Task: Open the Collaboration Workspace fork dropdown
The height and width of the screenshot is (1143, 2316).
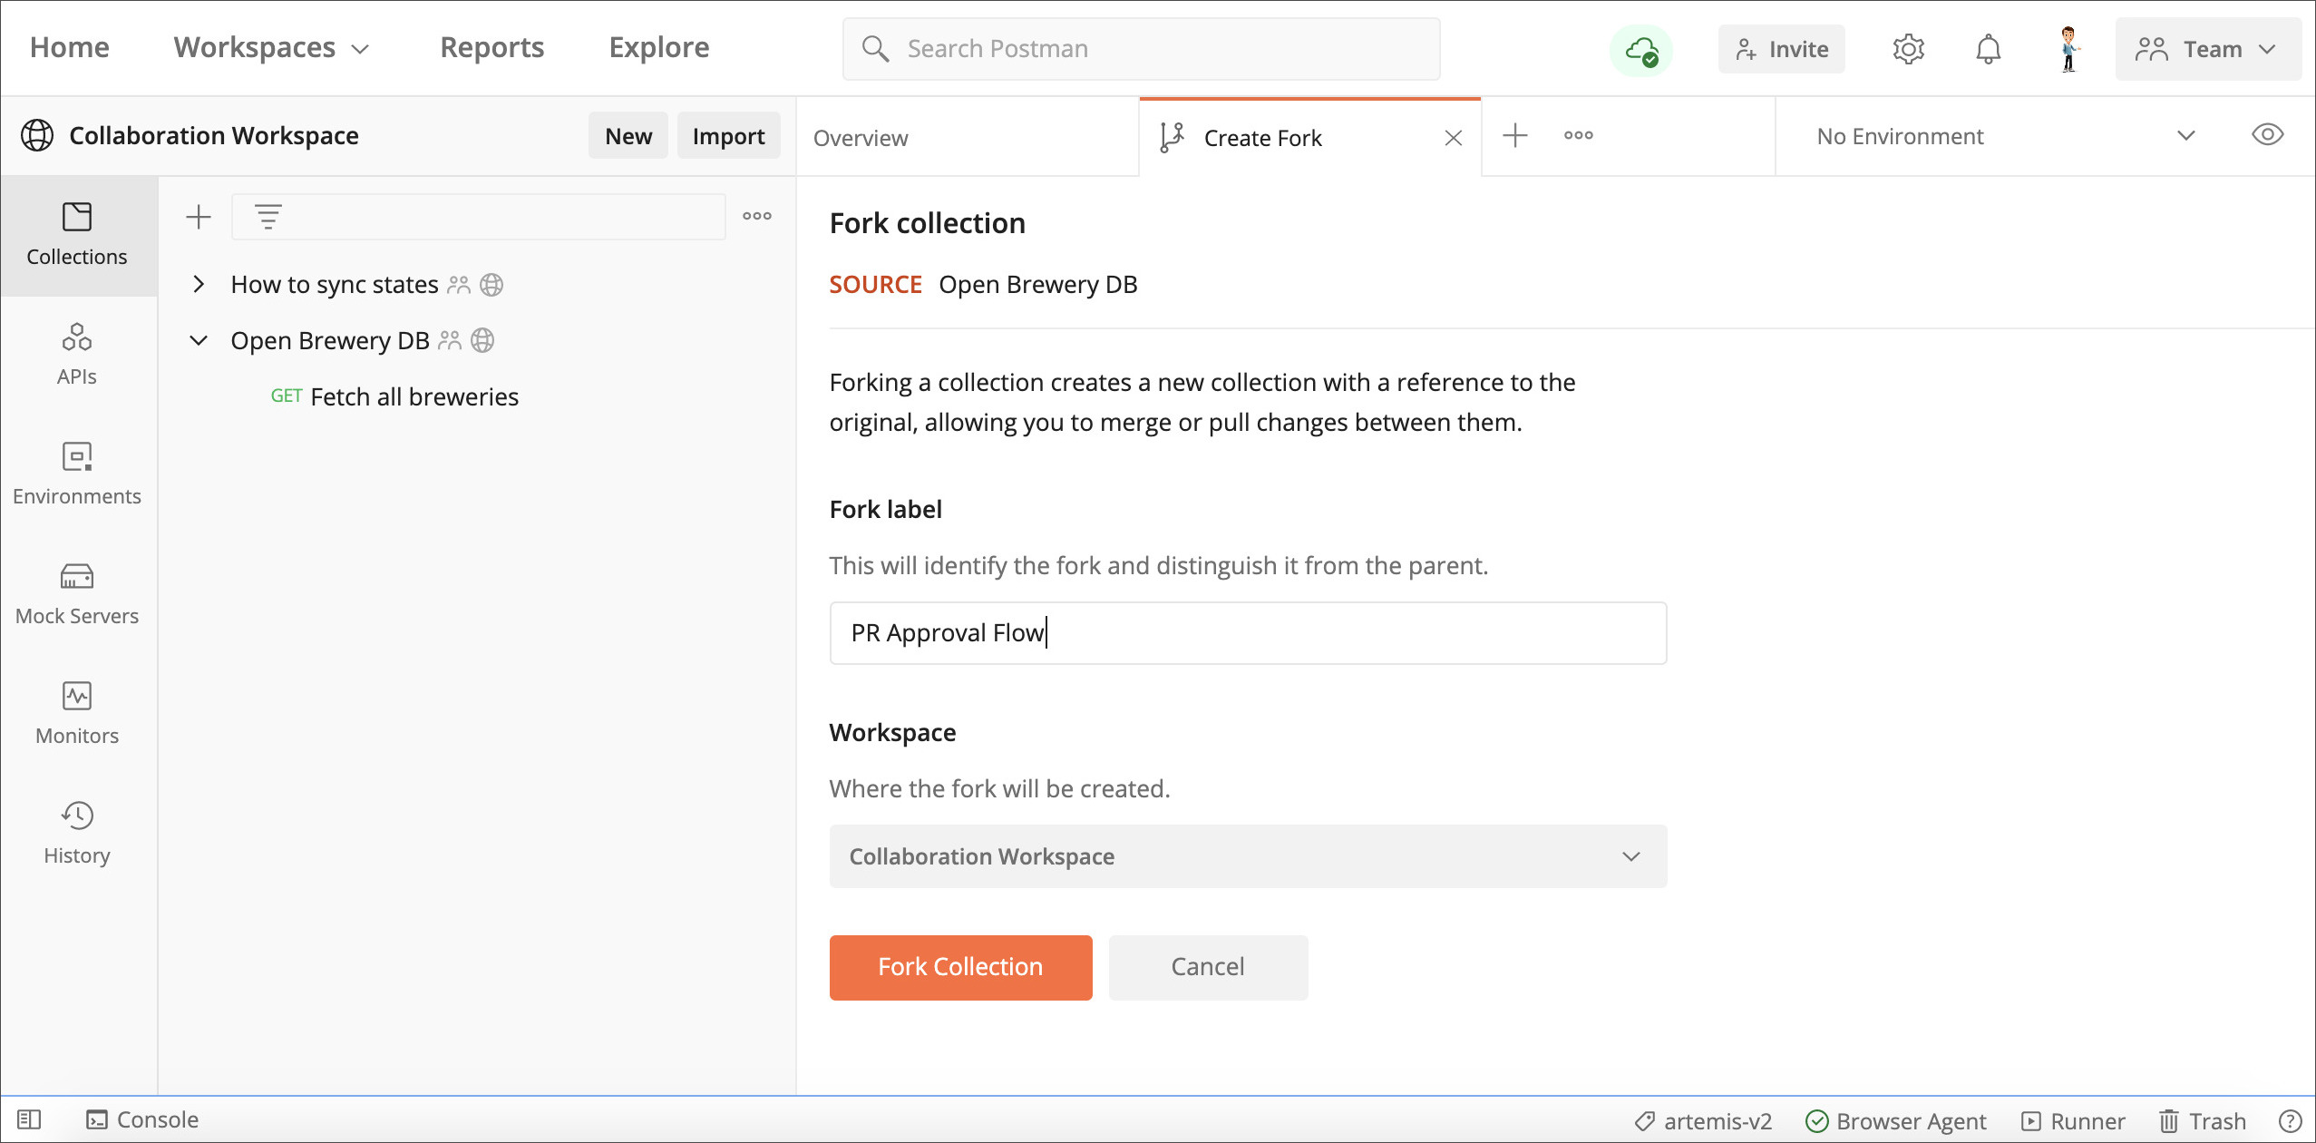Action: tap(1248, 856)
